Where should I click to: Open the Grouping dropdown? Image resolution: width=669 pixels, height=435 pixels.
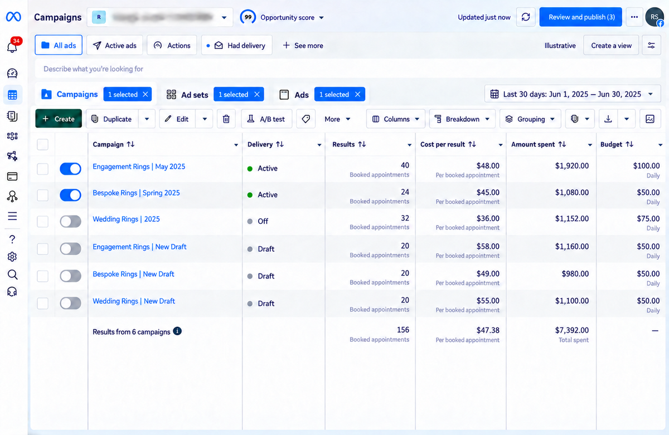(x=530, y=119)
